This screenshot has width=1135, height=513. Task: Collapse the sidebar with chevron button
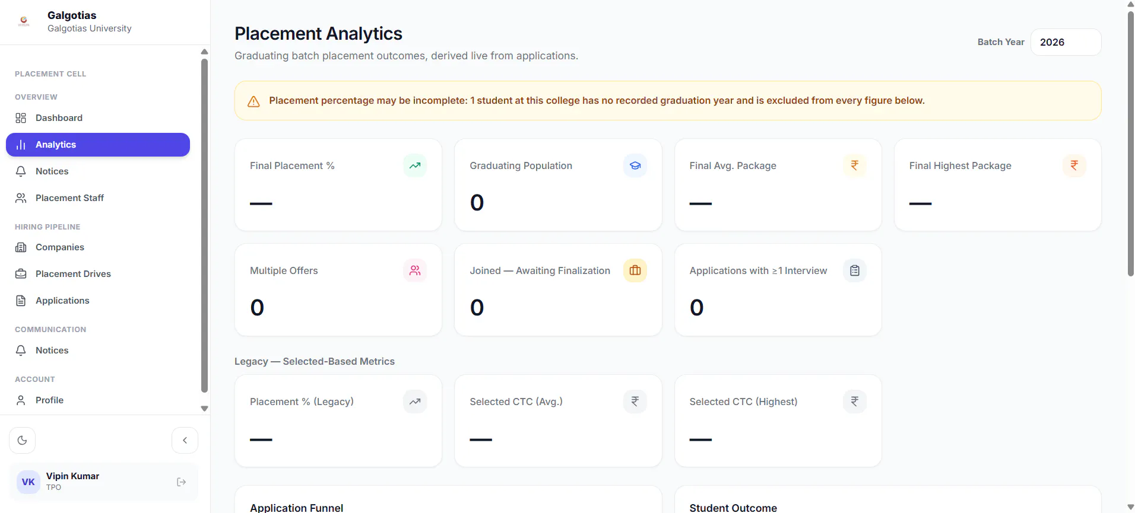pos(185,440)
